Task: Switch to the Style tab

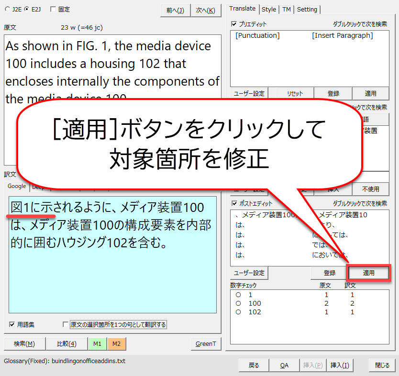Action: pyautogui.click(x=269, y=9)
